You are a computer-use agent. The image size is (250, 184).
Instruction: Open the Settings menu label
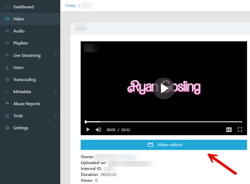point(21,128)
